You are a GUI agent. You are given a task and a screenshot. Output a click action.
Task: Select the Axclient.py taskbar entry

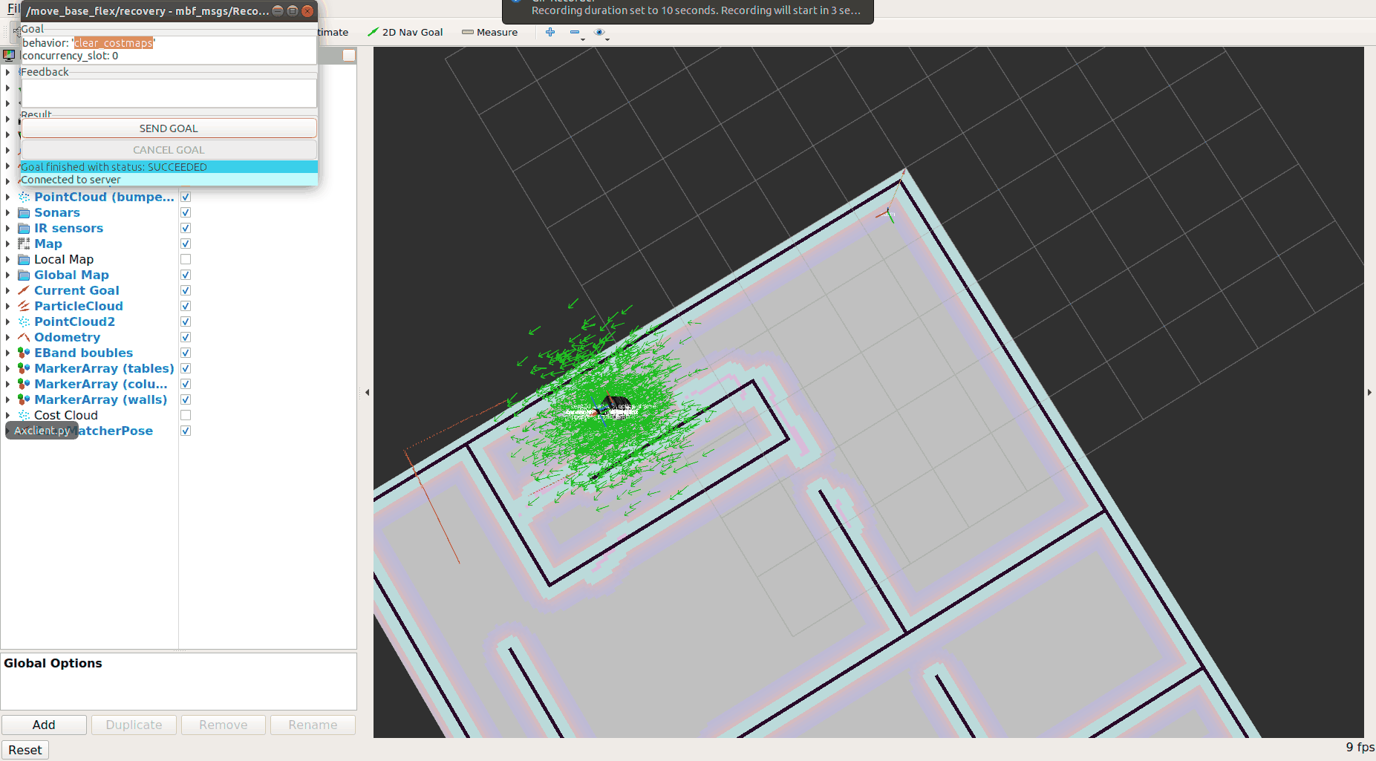click(x=41, y=431)
